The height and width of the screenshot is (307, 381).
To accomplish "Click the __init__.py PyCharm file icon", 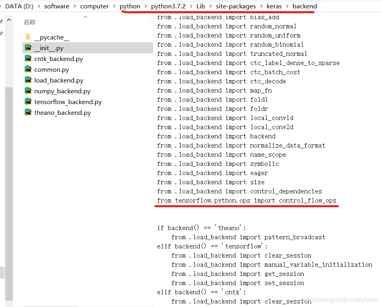I will pos(28,47).
